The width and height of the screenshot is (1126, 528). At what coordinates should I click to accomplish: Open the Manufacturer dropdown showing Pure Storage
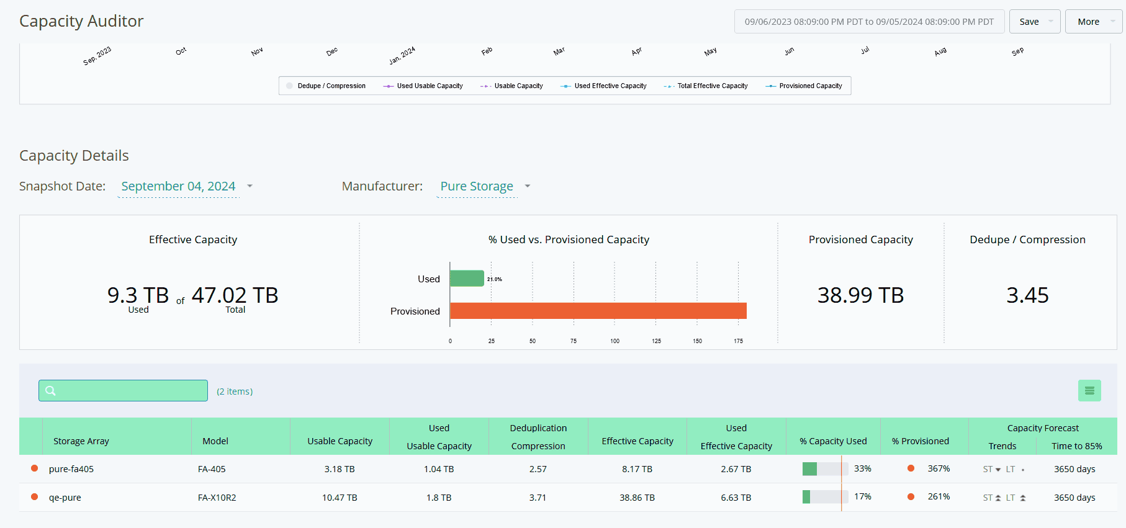point(484,186)
